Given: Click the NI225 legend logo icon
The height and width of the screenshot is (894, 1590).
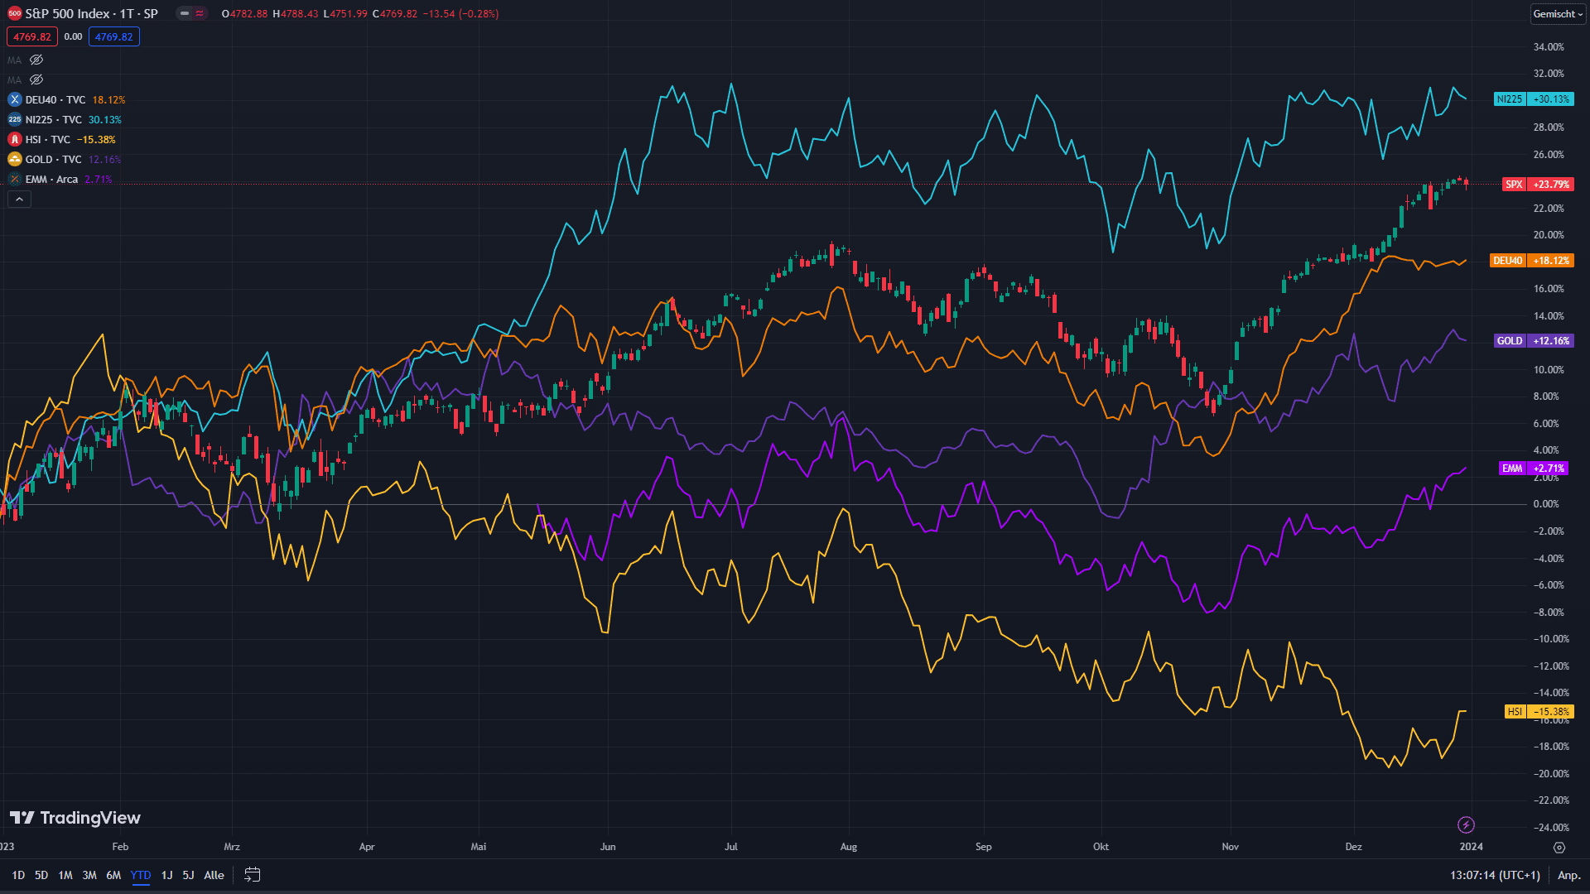Looking at the screenshot, I should point(15,119).
